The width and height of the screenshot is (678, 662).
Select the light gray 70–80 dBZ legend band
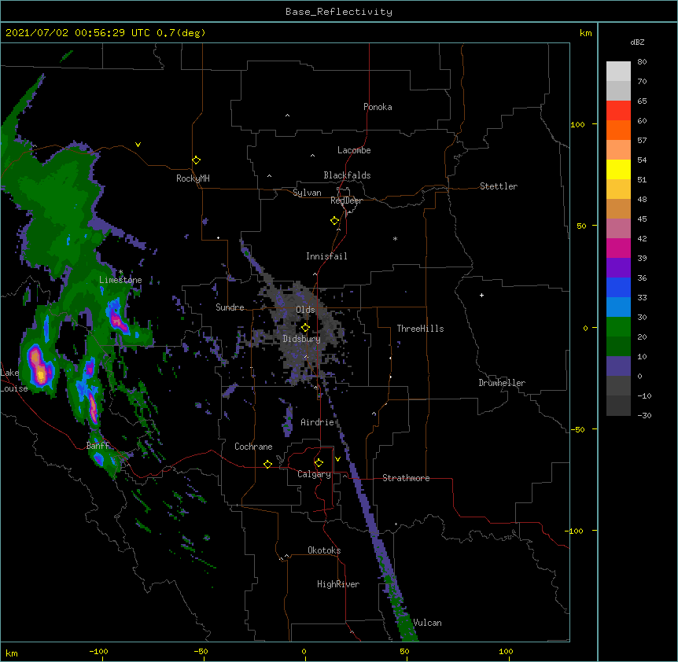pos(618,72)
